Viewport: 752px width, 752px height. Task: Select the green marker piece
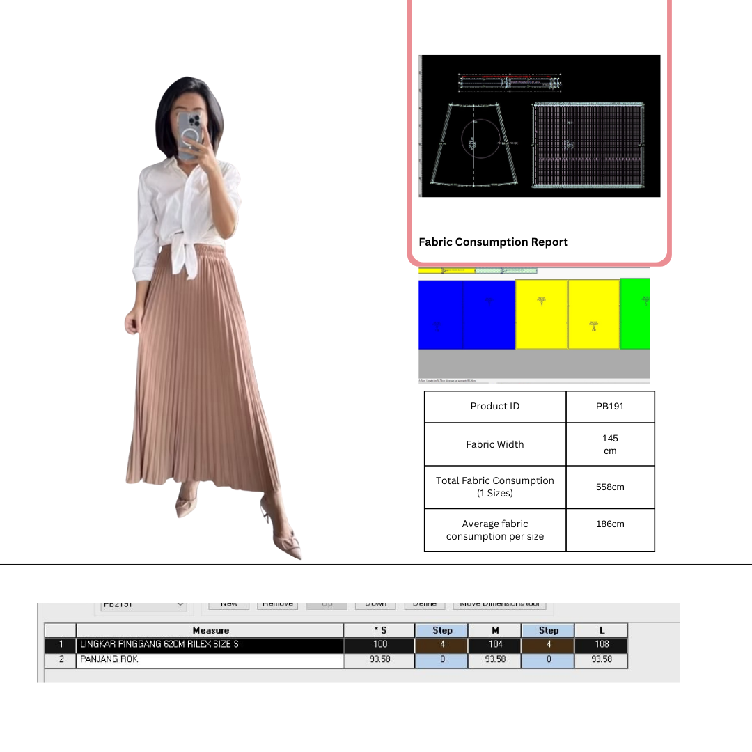pos(634,313)
